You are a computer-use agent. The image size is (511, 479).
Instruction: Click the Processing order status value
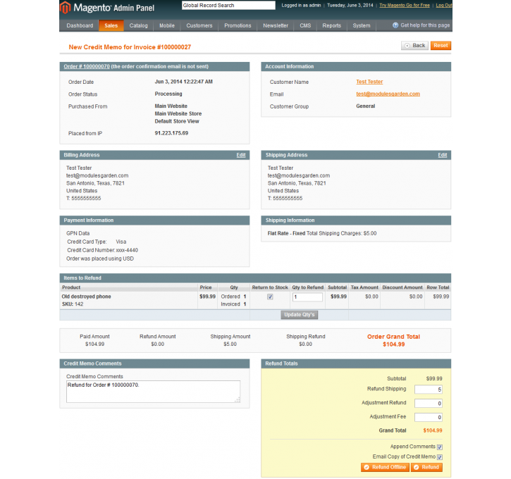[x=168, y=94]
